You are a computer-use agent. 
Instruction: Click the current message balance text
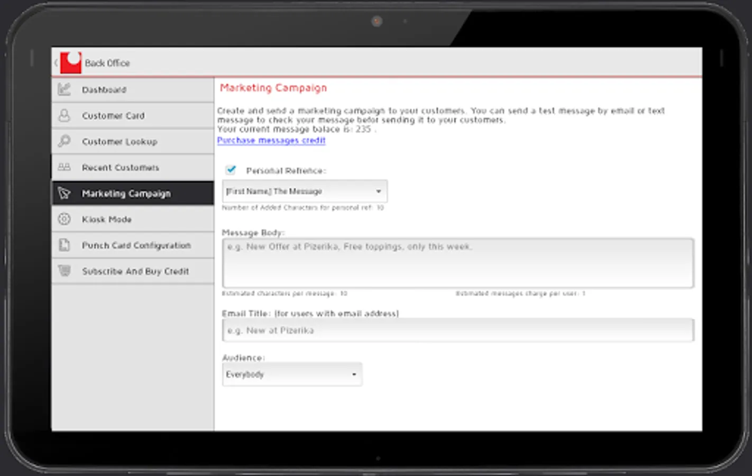point(297,129)
